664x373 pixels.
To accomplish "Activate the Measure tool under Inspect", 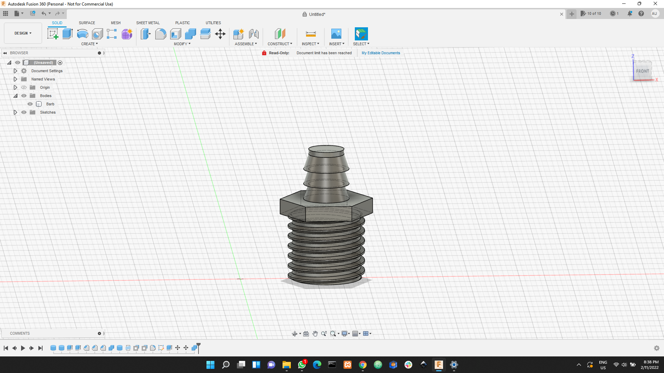I will 310,34.
